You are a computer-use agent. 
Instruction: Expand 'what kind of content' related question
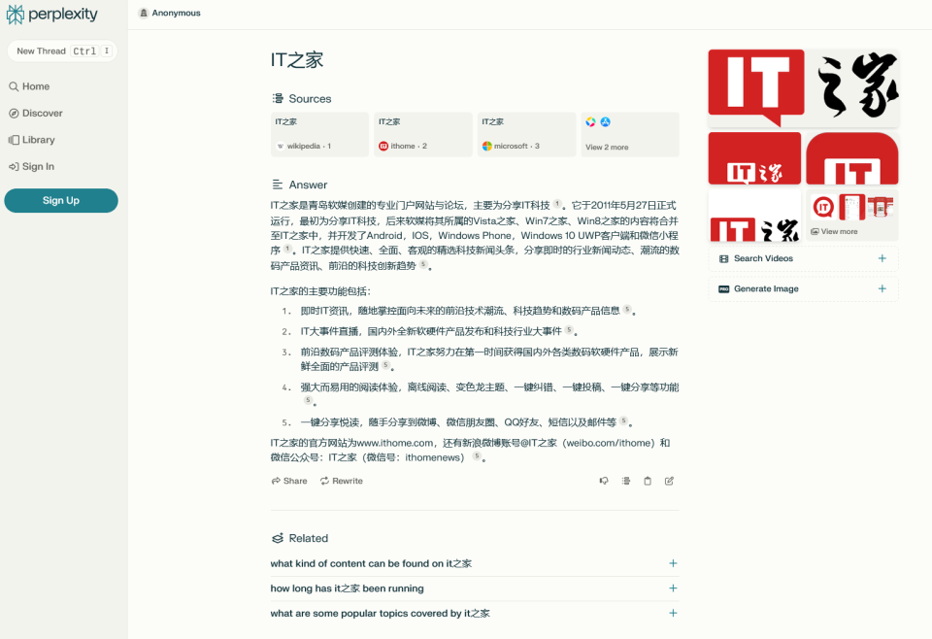tap(475, 563)
